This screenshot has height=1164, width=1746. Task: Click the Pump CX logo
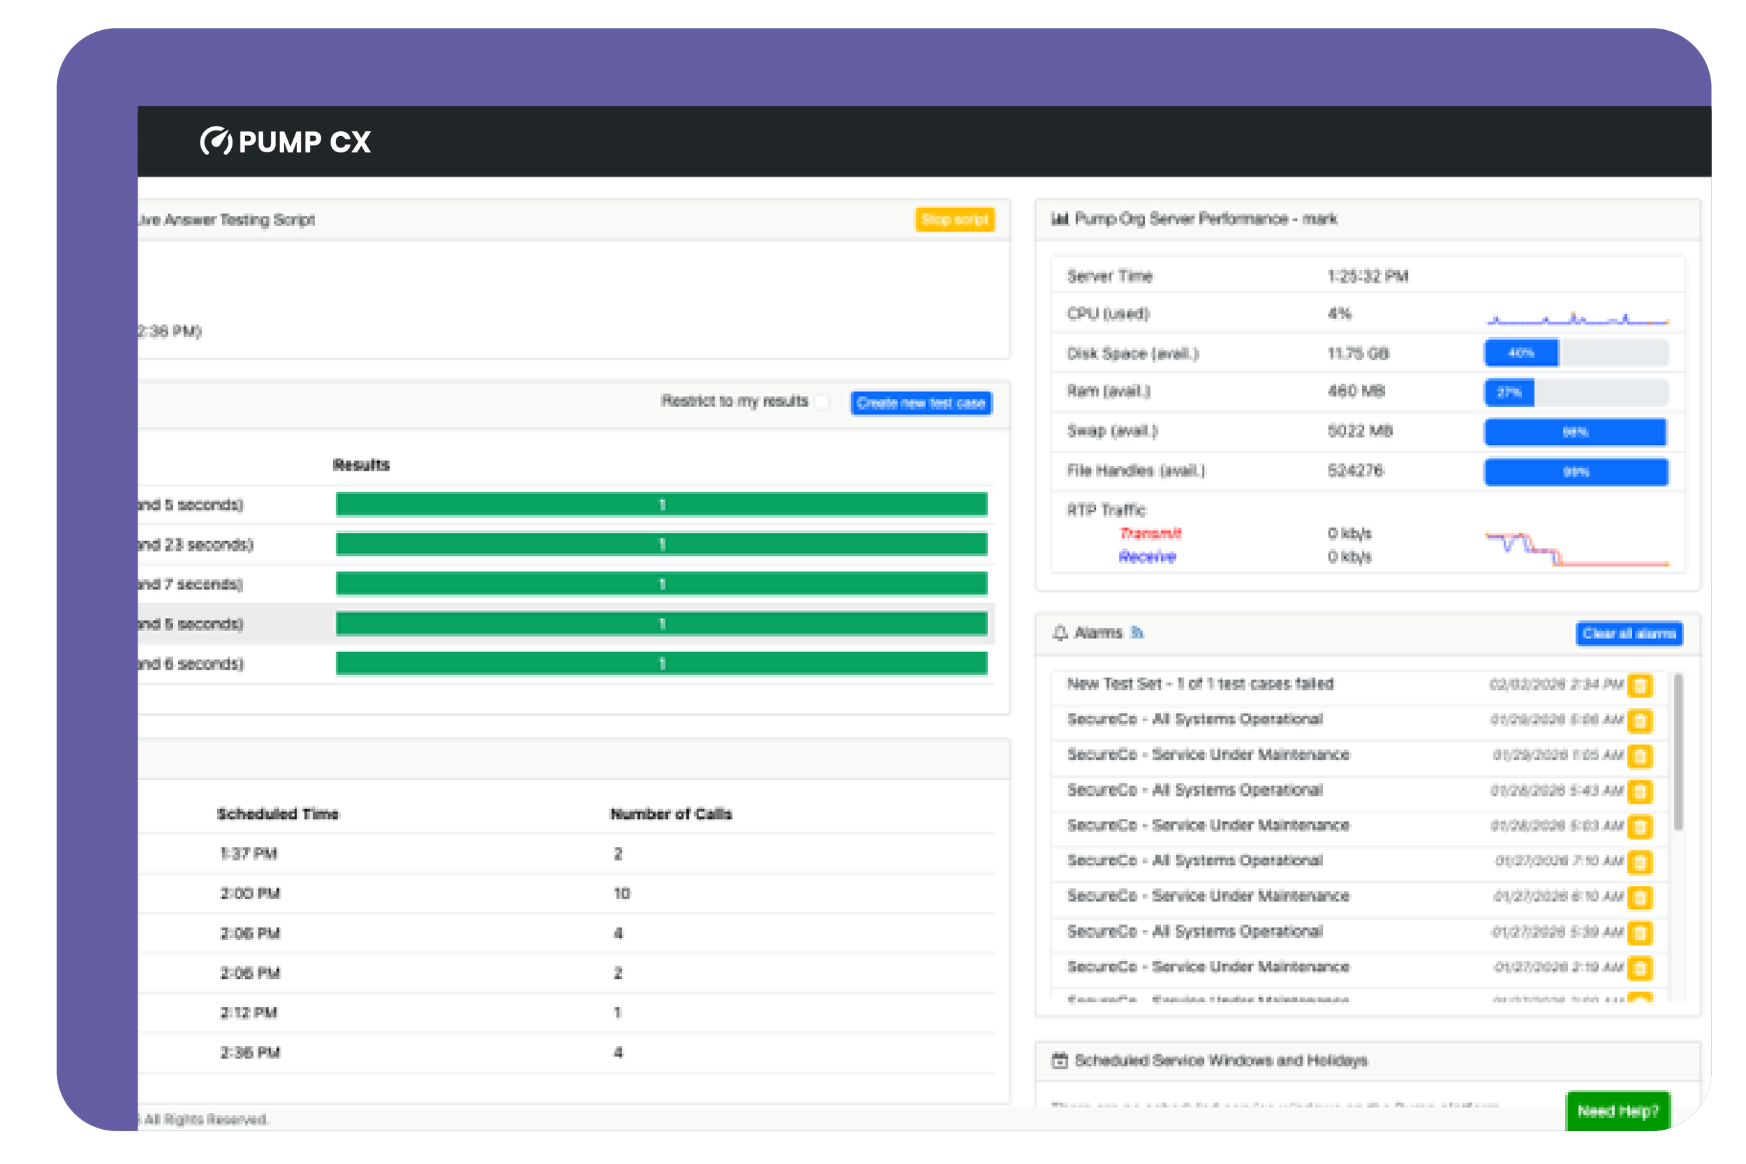[x=286, y=142]
